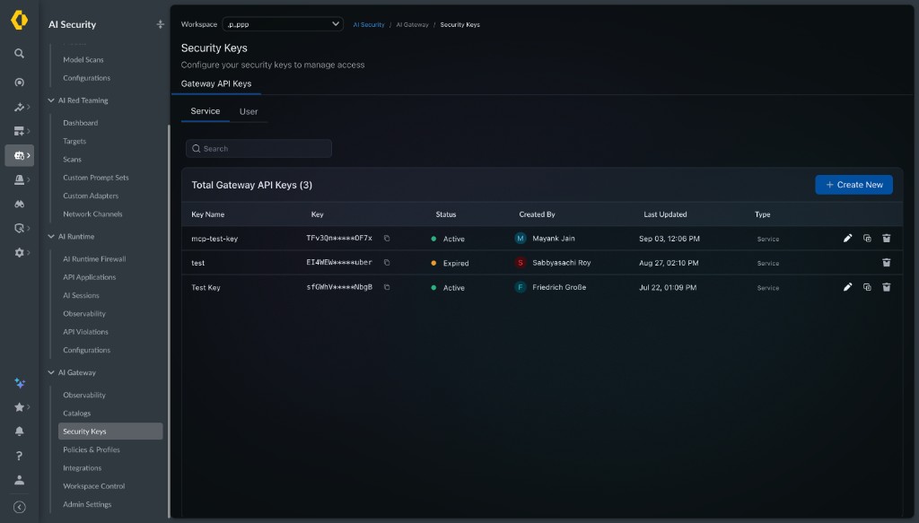
Task: Edit the mcp-test-key with pencil icon
Action: 847,238
